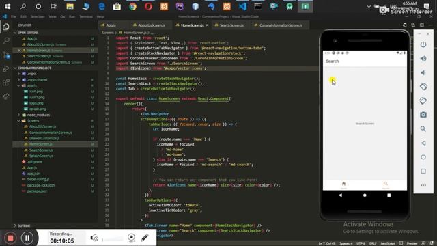Open Opera from the taskbar
The image size is (437, 246).
tap(148, 6)
